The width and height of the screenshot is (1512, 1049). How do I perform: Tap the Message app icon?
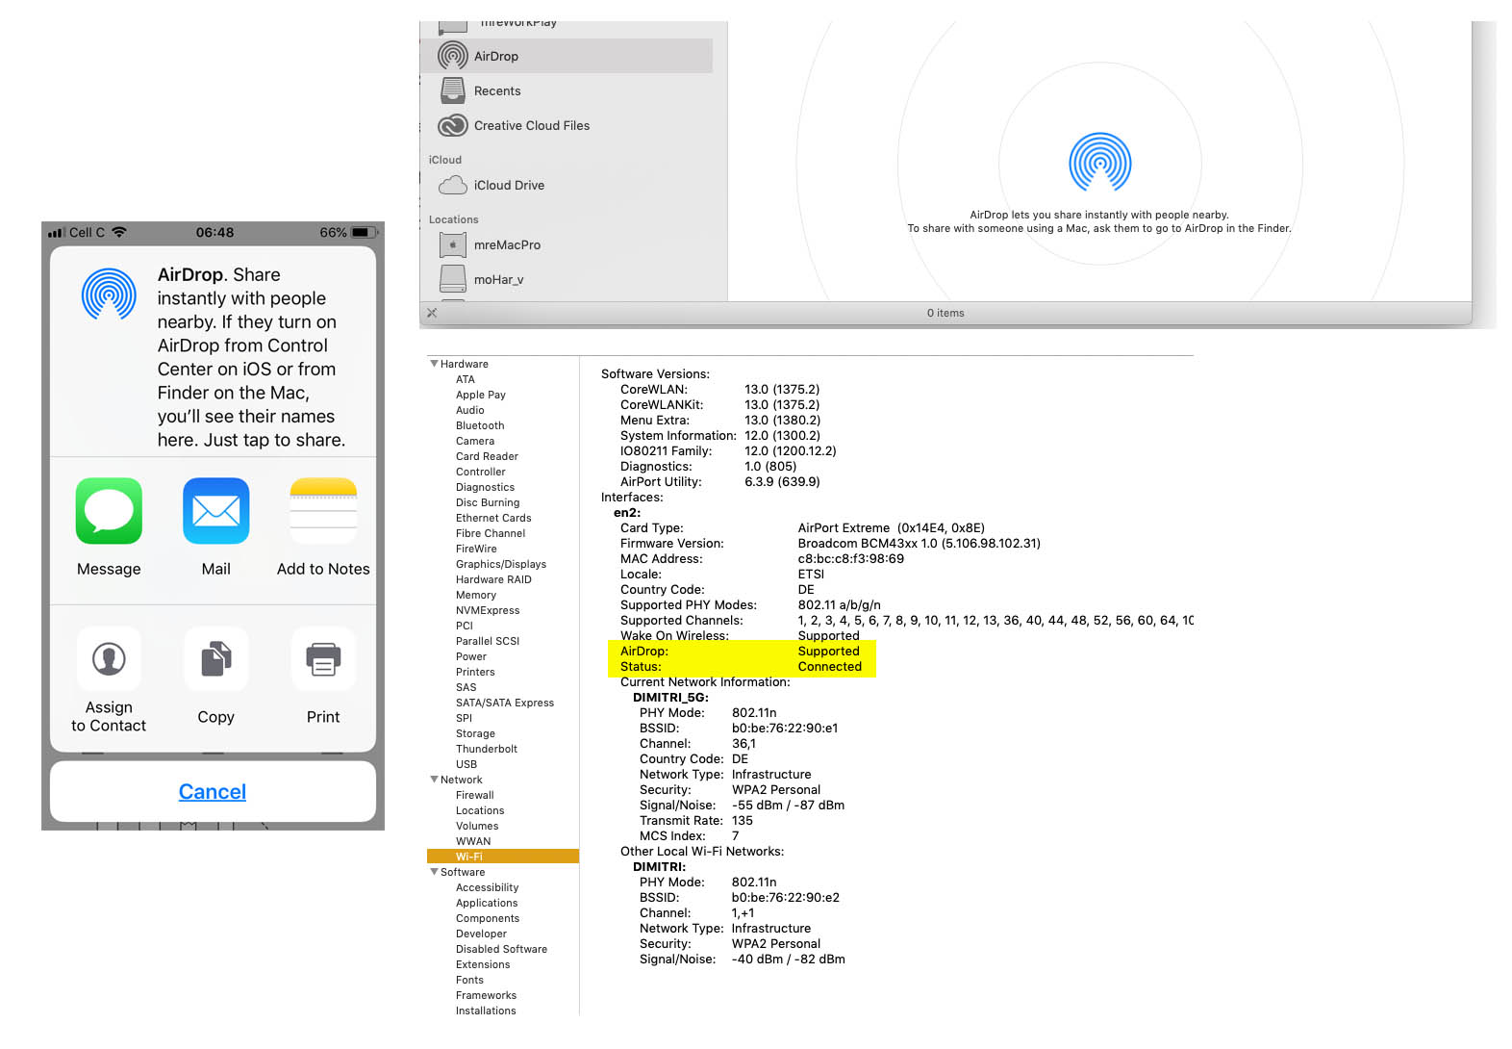point(109,511)
